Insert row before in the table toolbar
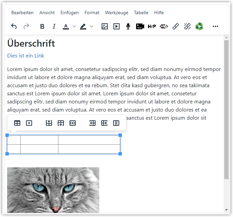The height and width of the screenshot is (217, 233). [49, 123]
